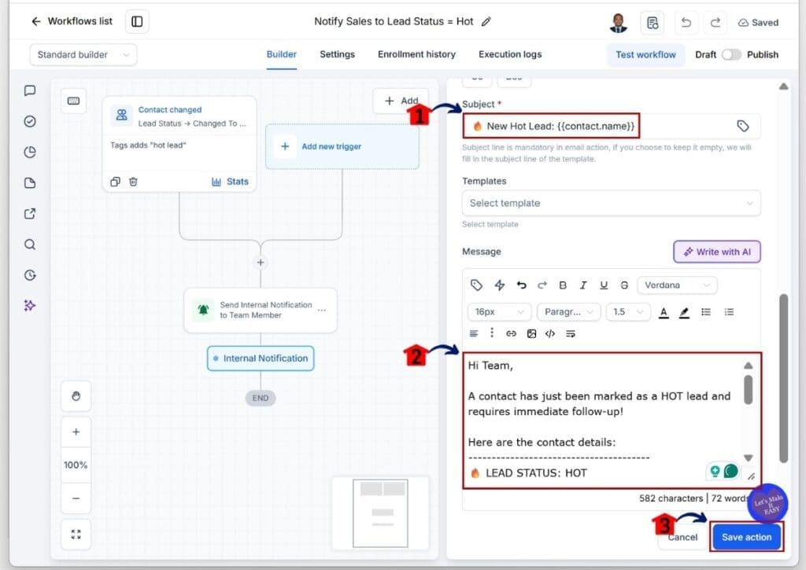Insert a link in the message
The image size is (806, 570).
[511, 334]
